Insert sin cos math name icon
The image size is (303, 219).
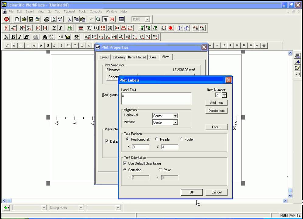[110, 28]
